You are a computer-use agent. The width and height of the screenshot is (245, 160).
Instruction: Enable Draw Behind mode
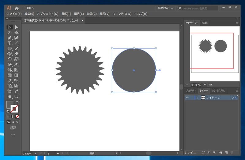click(x=13, y=122)
